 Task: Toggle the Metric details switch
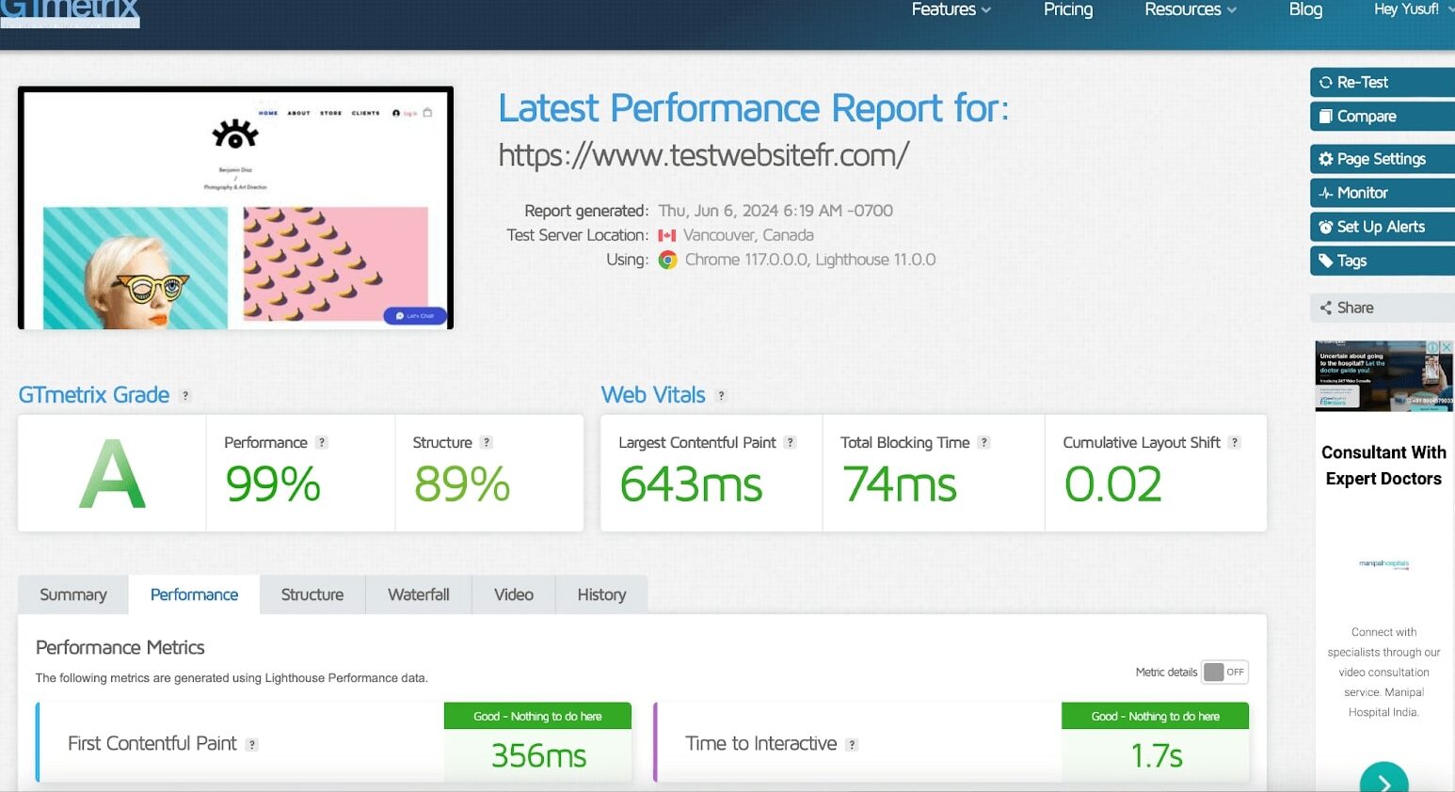pyautogui.click(x=1225, y=672)
